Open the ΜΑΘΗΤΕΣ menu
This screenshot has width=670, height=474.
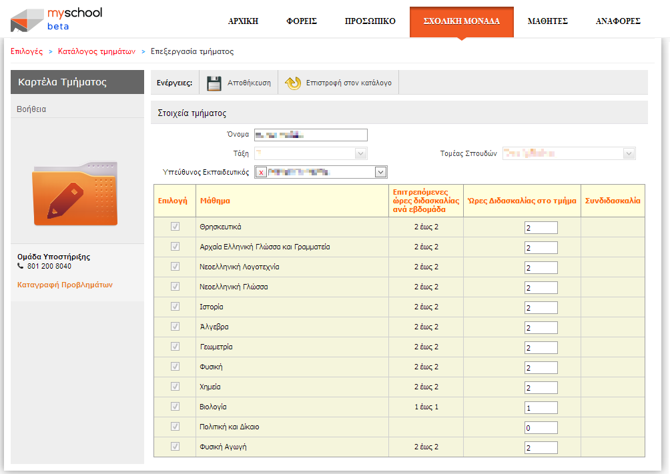pos(547,21)
